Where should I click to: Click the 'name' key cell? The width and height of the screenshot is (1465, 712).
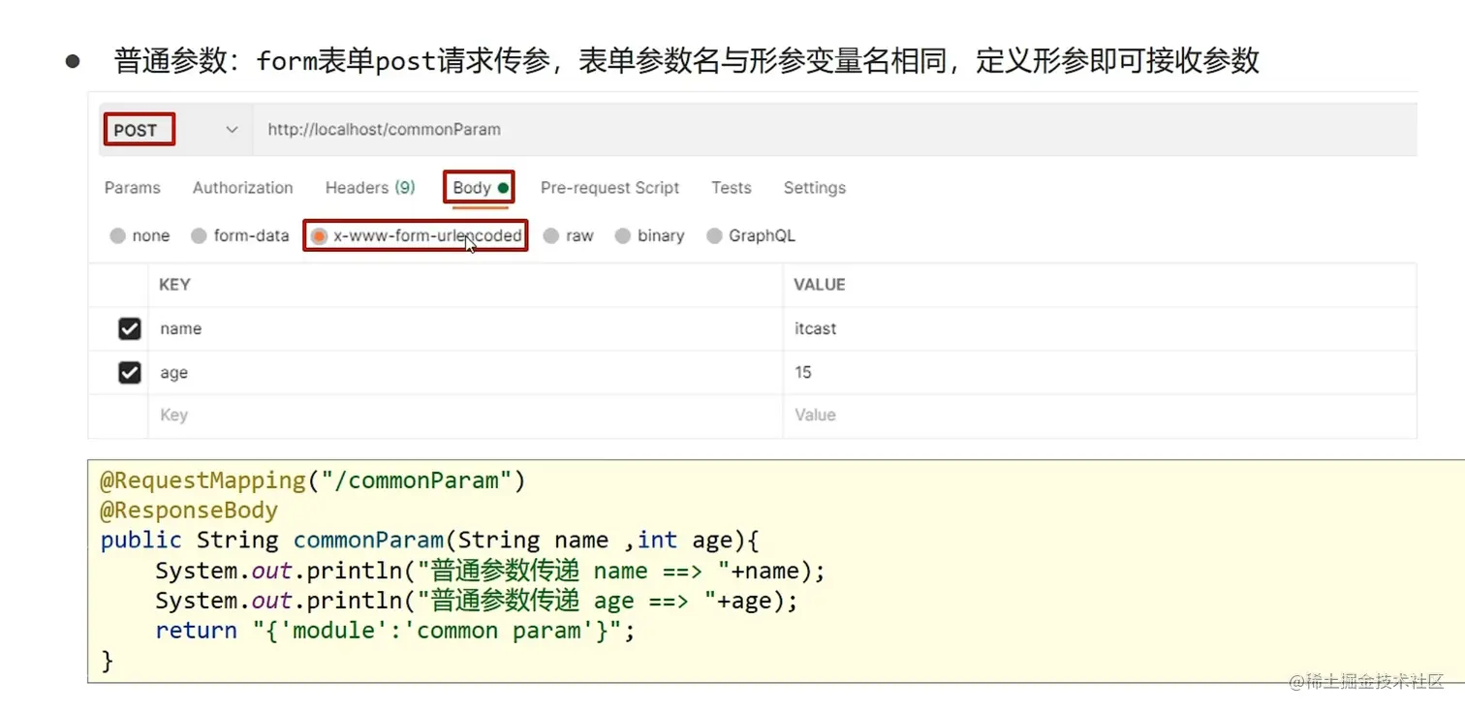(x=465, y=329)
